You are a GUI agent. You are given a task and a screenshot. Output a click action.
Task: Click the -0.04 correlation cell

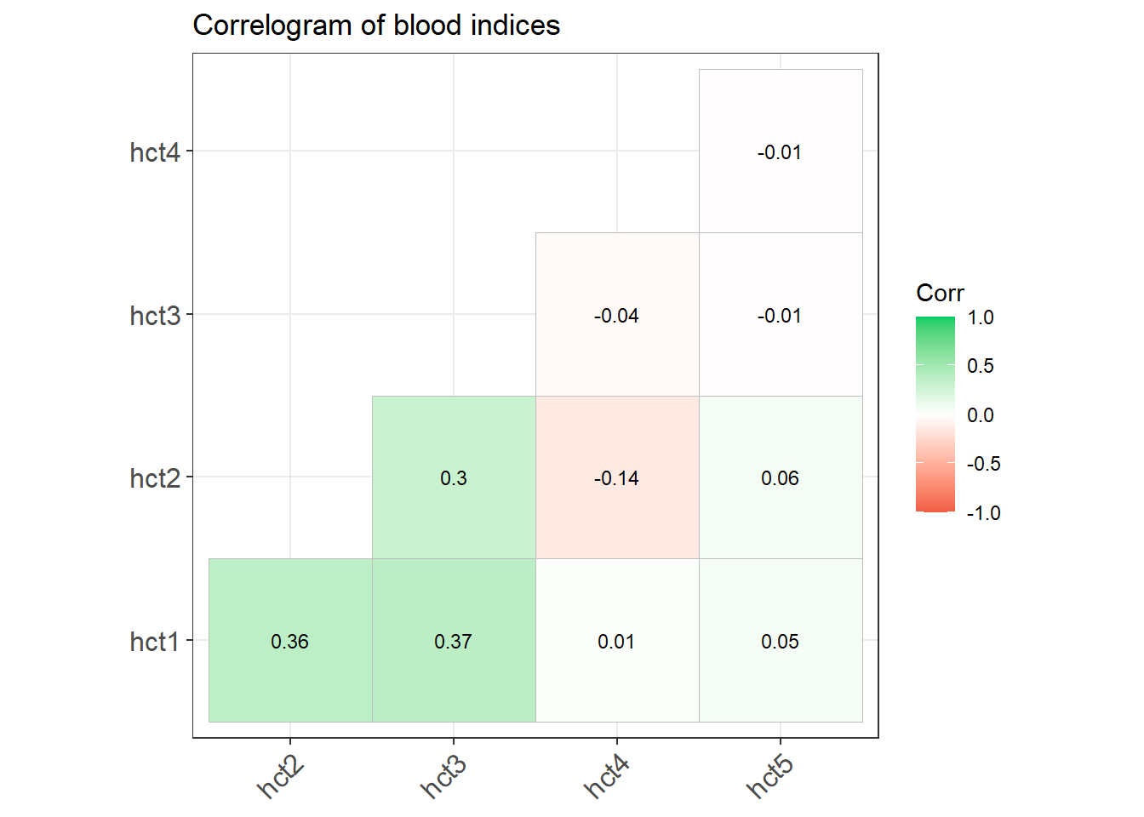pos(617,314)
